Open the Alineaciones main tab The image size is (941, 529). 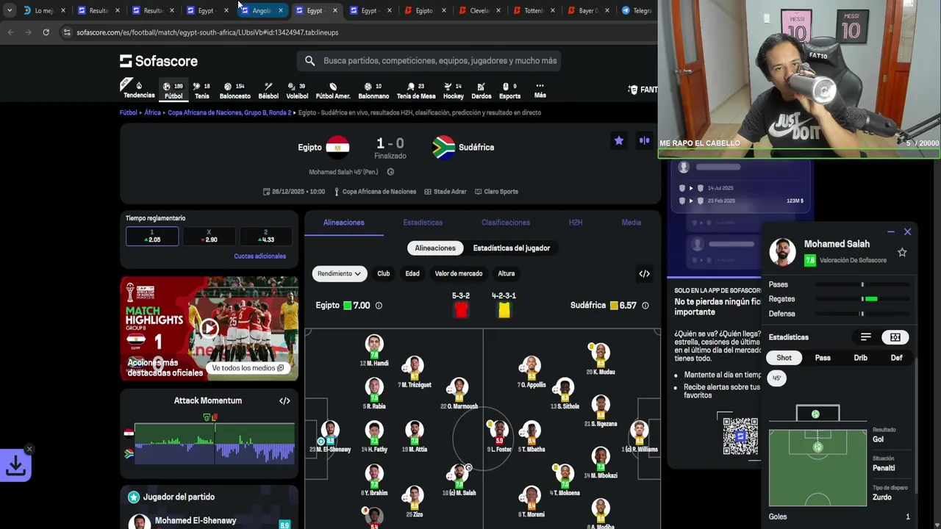[343, 223]
